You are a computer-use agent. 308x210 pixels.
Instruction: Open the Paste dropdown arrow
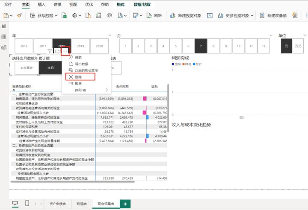click(x=11, y=15)
